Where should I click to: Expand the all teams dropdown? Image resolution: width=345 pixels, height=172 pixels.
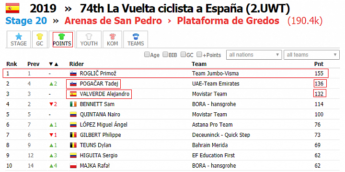(311, 55)
